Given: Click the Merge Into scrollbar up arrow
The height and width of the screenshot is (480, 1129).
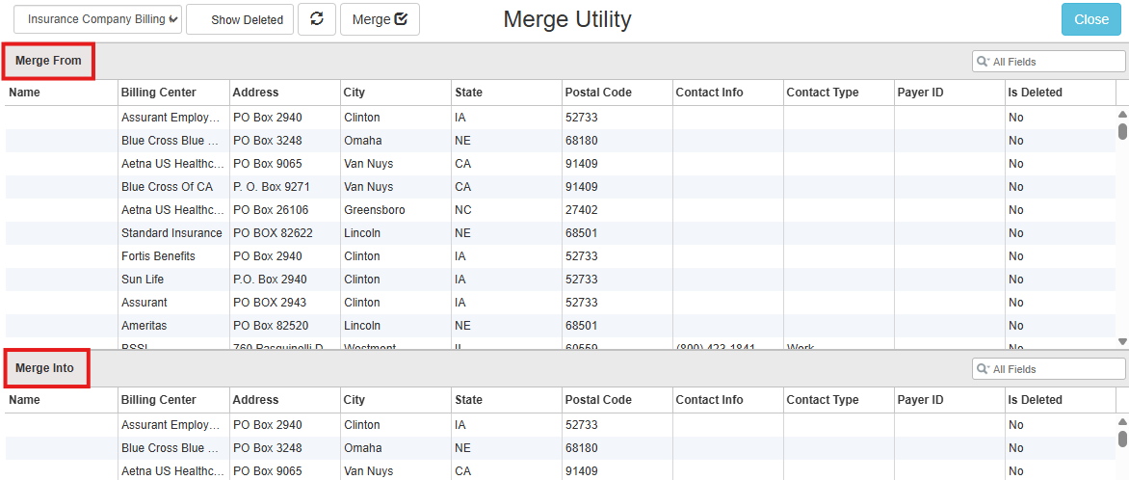Looking at the screenshot, I should pos(1122,421).
